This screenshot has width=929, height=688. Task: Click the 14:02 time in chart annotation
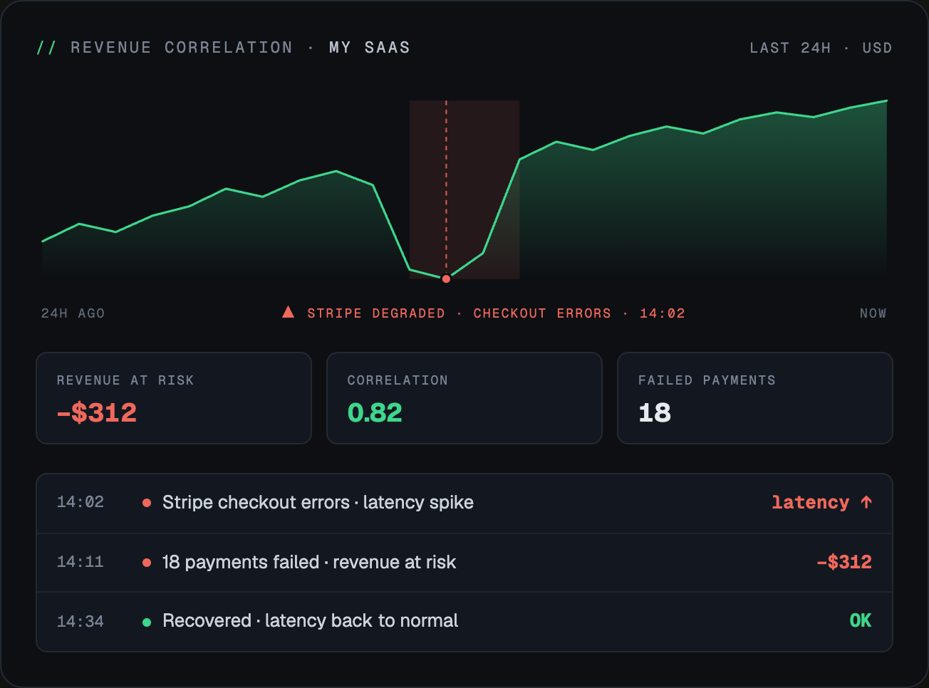pyautogui.click(x=663, y=313)
